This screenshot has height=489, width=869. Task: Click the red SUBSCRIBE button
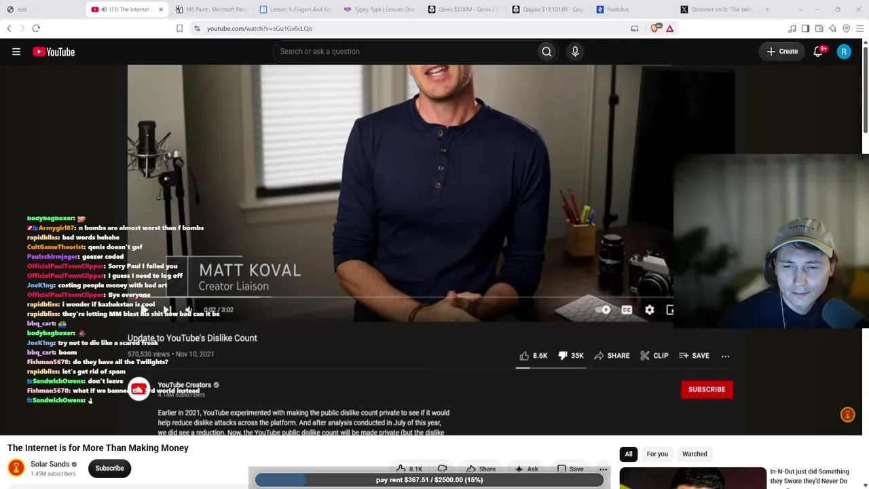(x=707, y=389)
